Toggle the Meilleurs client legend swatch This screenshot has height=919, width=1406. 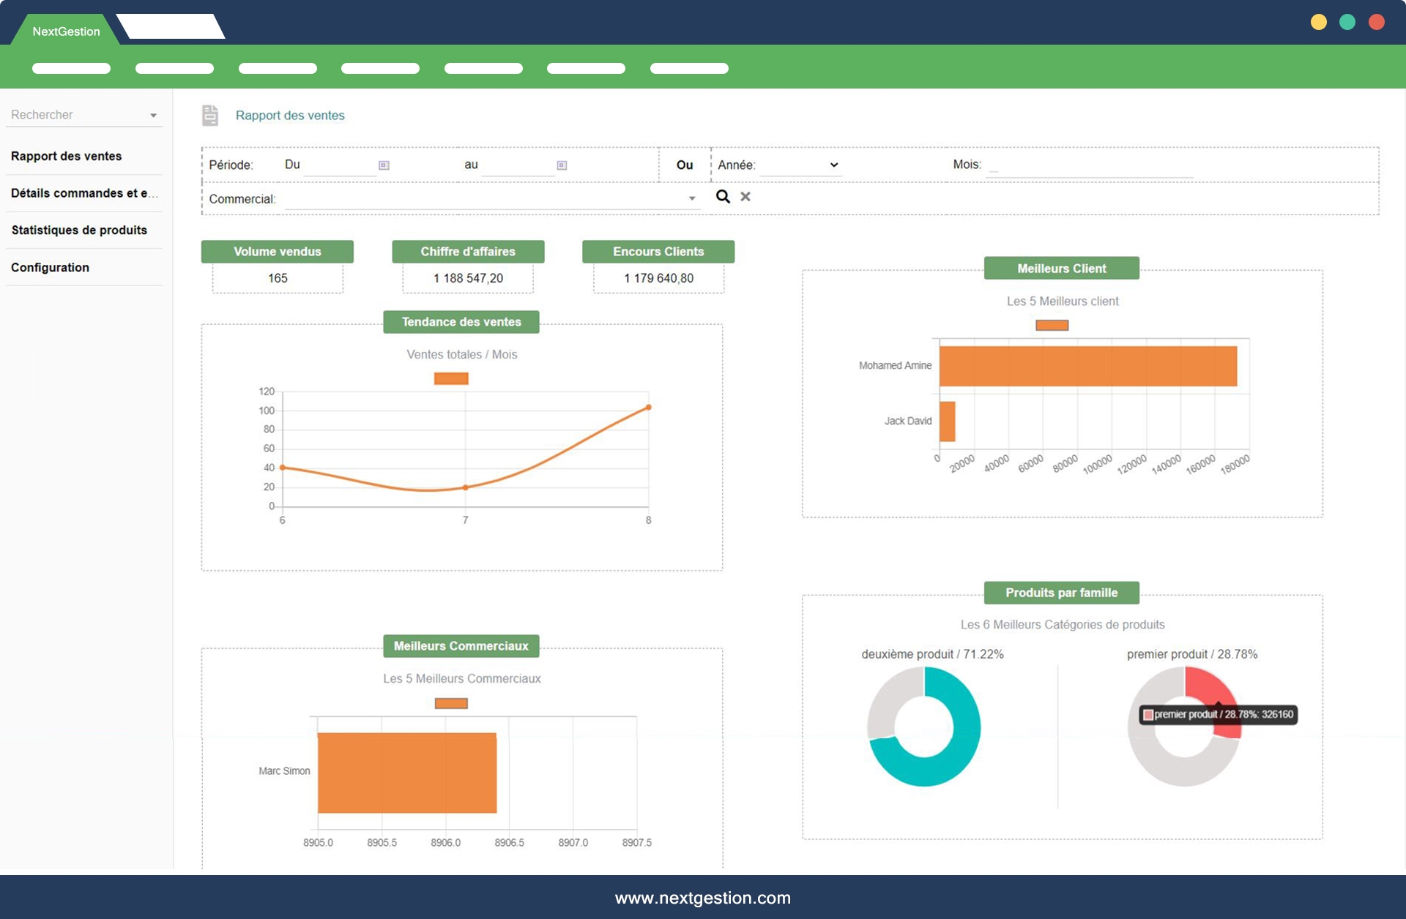tap(1052, 325)
